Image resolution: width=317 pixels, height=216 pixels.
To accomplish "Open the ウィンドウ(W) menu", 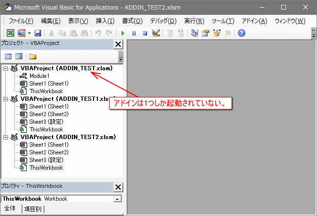I will click(x=290, y=21).
